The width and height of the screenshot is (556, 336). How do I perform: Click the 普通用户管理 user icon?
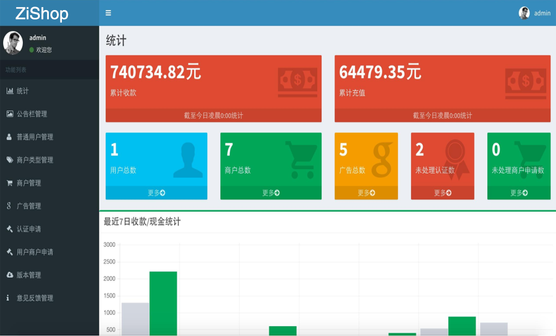pyautogui.click(x=9, y=137)
